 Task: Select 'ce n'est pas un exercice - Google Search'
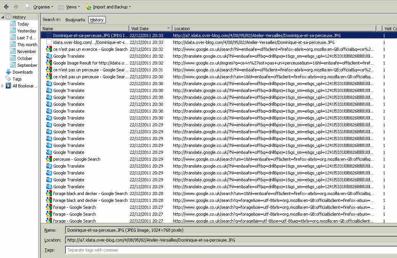[90, 49]
